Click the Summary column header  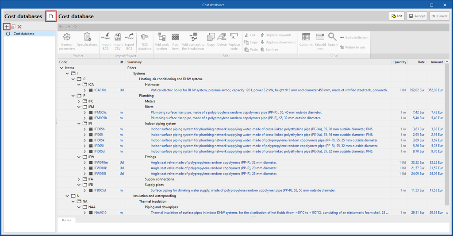pos(134,62)
